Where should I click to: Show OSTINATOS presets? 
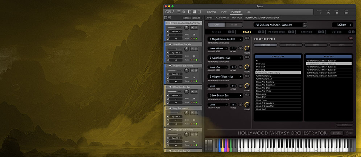pyautogui.click(x=291, y=45)
